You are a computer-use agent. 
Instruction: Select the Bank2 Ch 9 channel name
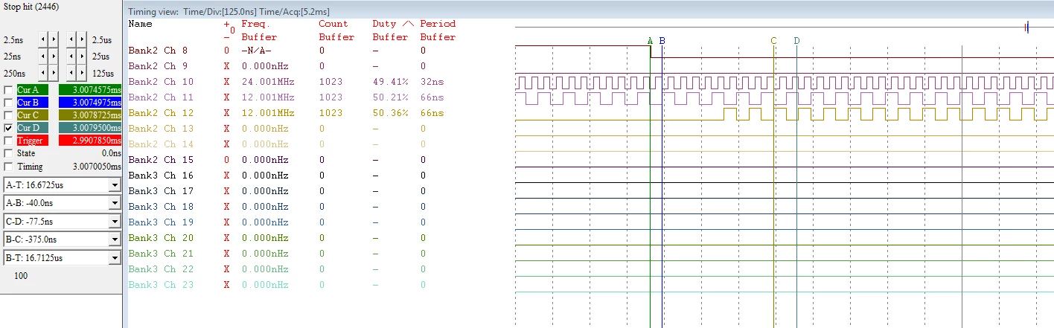point(159,66)
